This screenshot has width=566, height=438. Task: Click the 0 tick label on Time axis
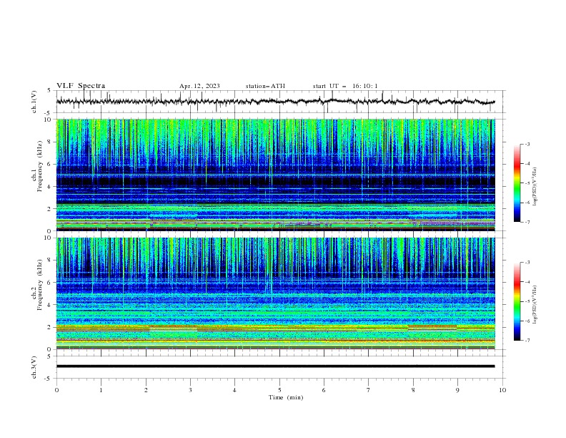coord(56,390)
